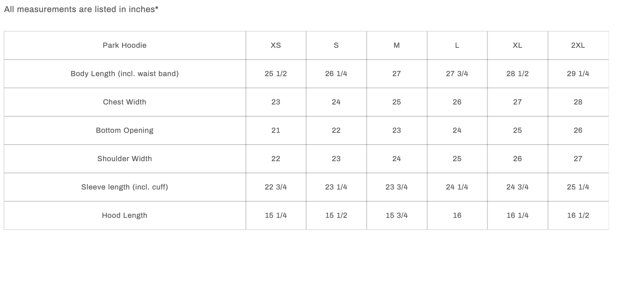The image size is (631, 295).
Task: Select the 2XL hood length value 16 1/2
Action: [x=578, y=215]
